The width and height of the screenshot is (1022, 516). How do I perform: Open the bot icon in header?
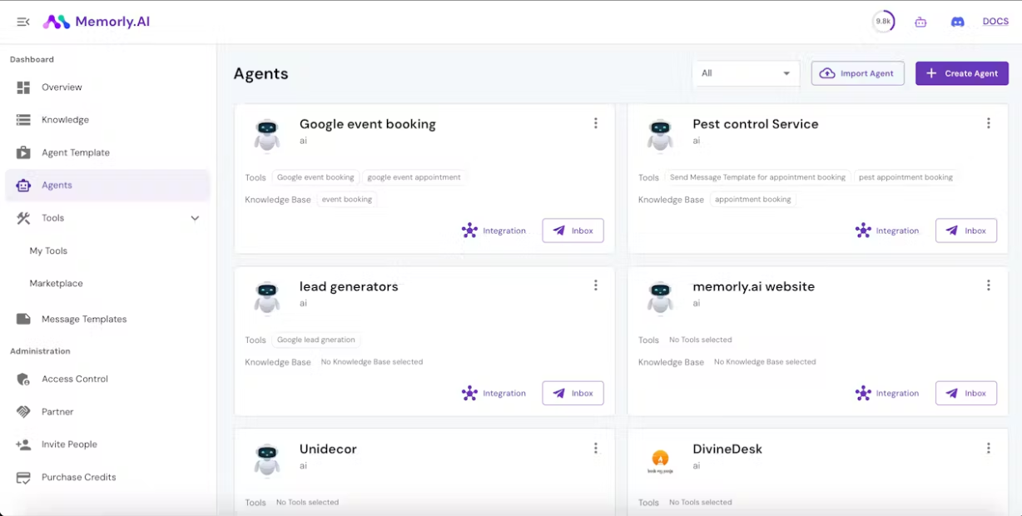point(920,22)
